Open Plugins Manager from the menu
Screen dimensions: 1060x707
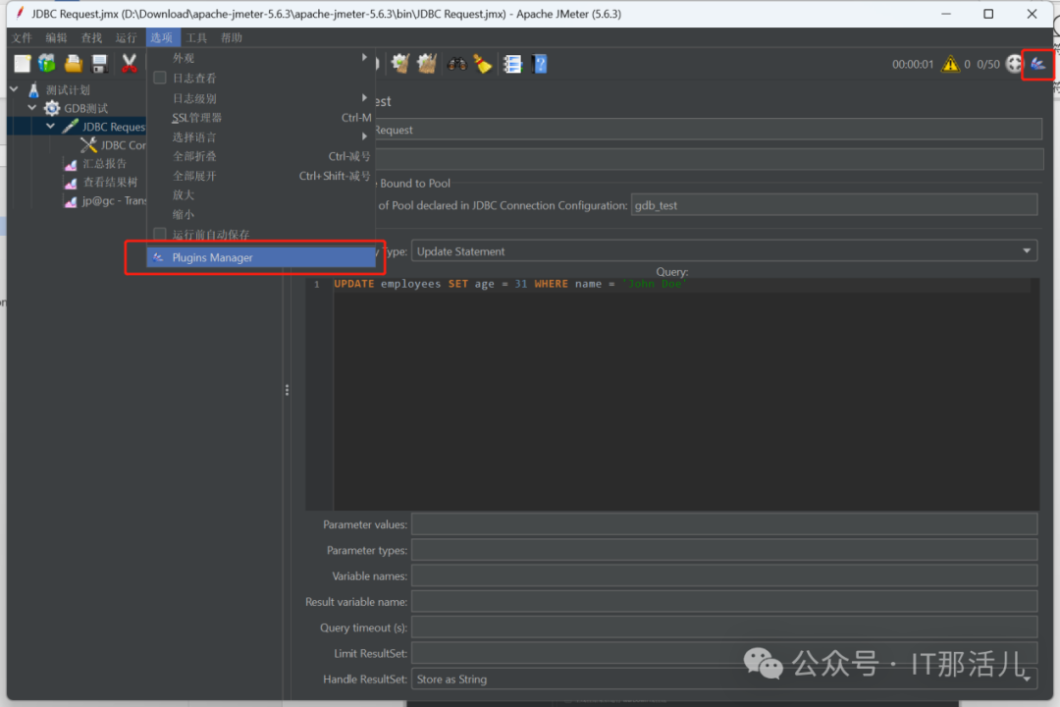[x=260, y=257]
